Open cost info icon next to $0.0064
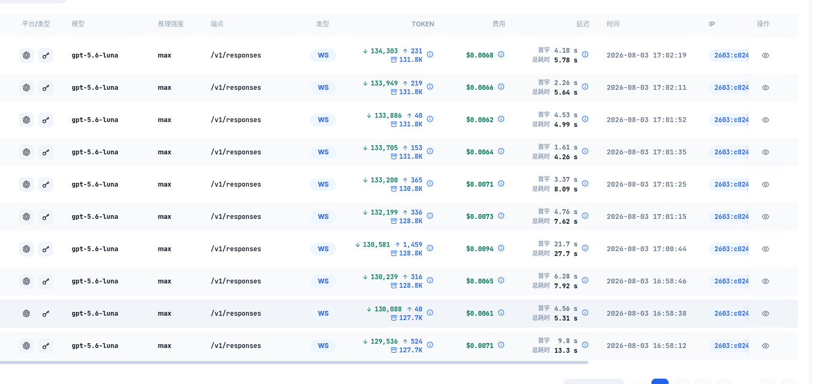 [501, 151]
